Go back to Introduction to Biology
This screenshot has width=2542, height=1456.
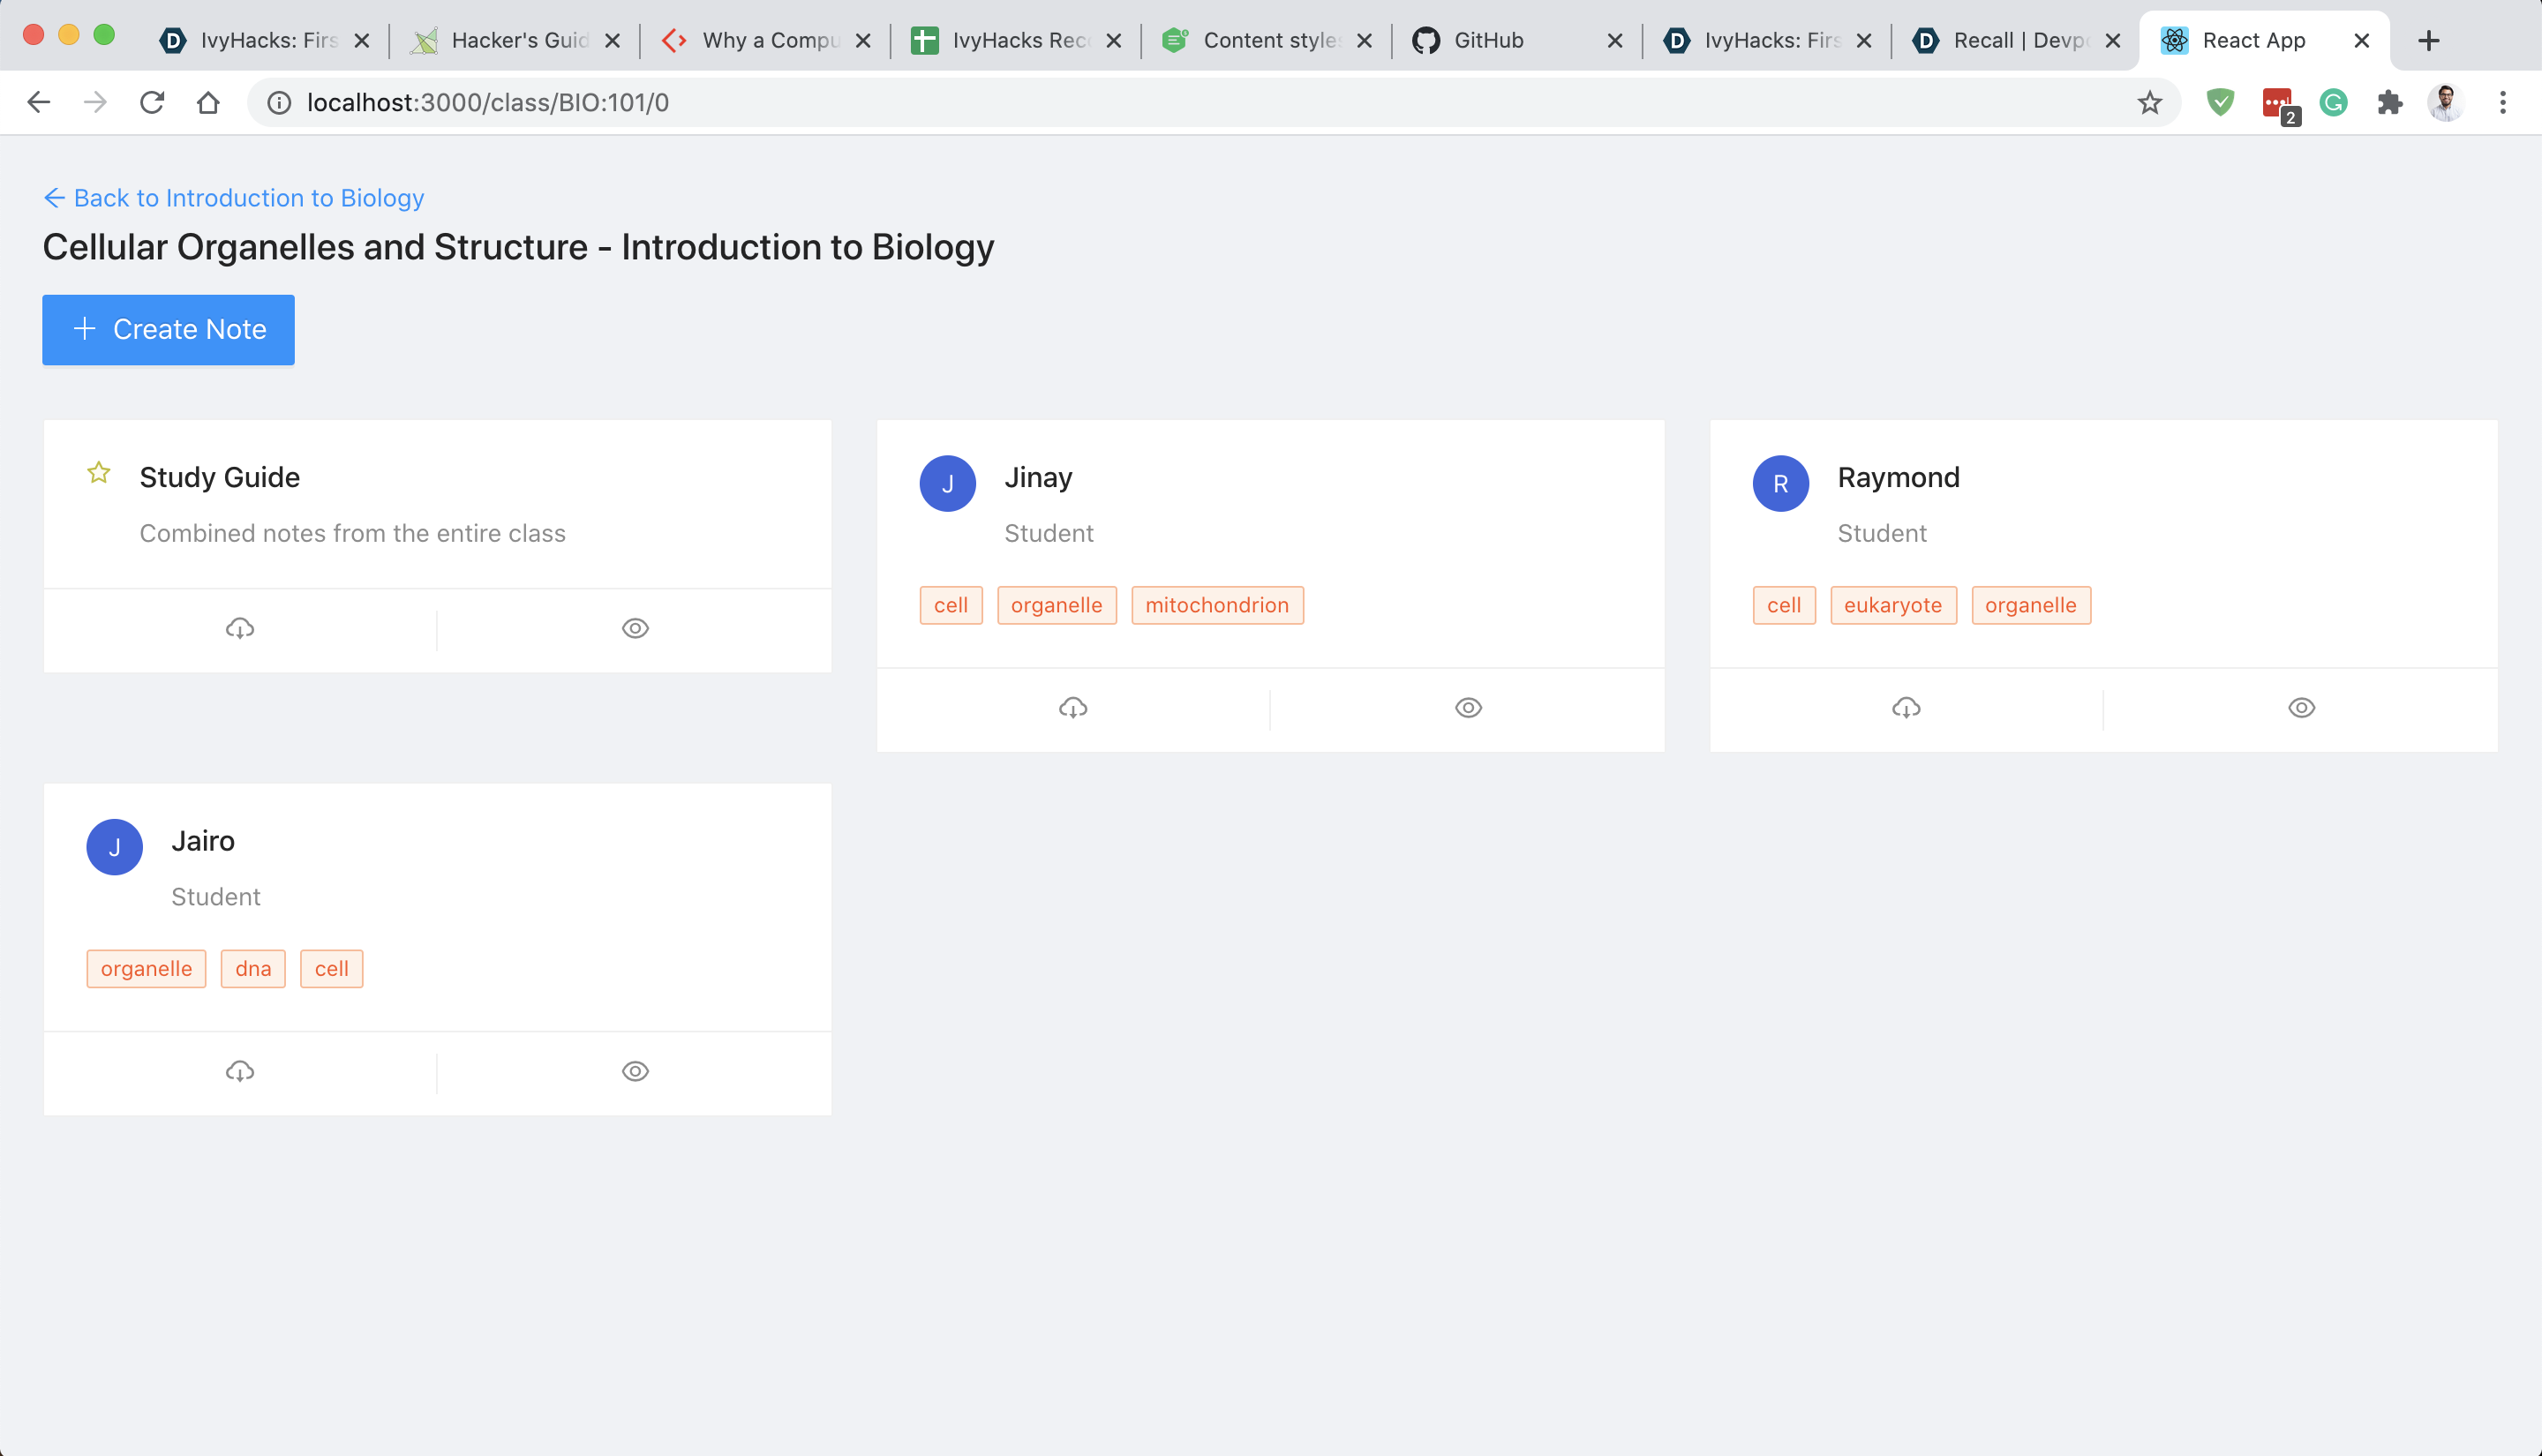(234, 198)
